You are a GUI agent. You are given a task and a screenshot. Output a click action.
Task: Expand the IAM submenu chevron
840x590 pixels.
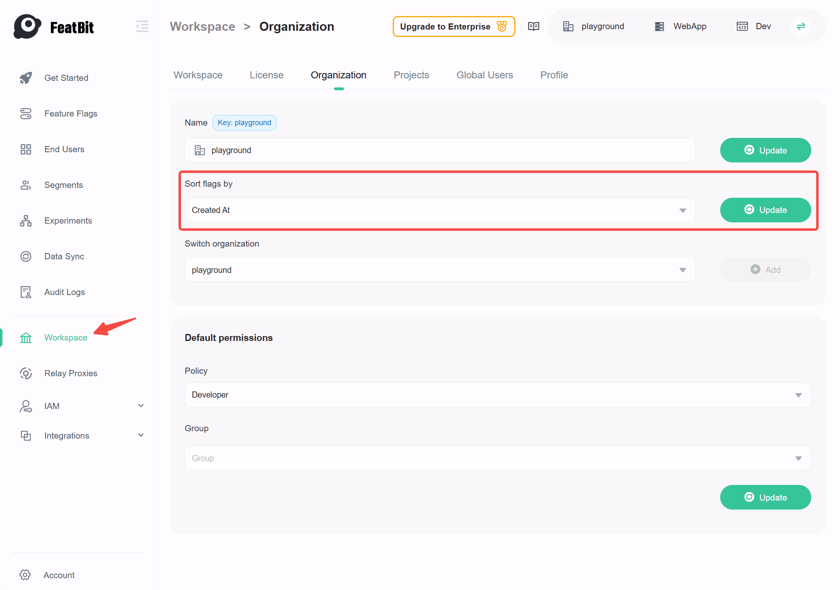pos(141,406)
